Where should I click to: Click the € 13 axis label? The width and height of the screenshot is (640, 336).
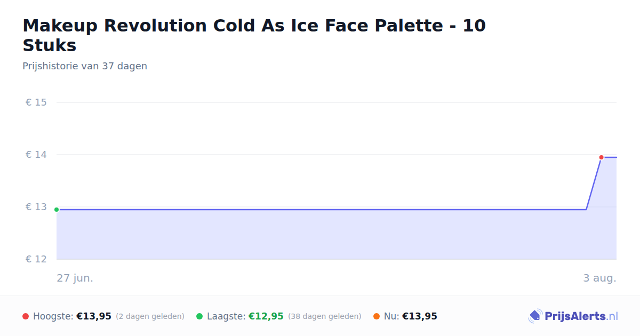pyautogui.click(x=36, y=207)
